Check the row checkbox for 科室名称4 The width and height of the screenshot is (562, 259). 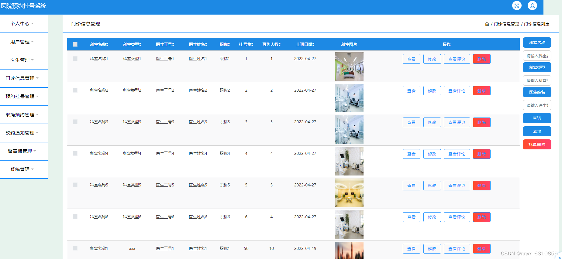click(75, 153)
